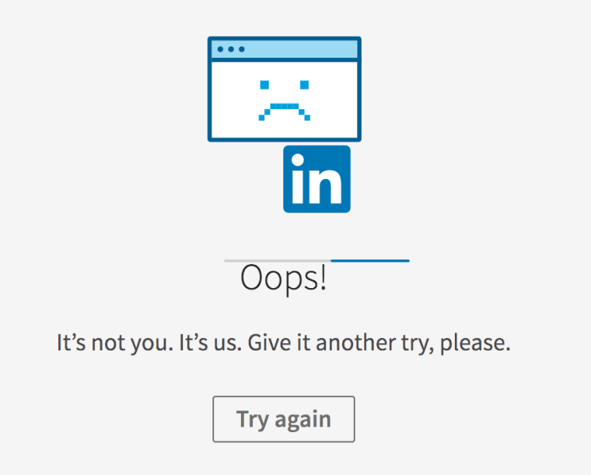The width and height of the screenshot is (591, 475).
Task: Click the gray segment of the loading bar
Action: tap(277, 260)
